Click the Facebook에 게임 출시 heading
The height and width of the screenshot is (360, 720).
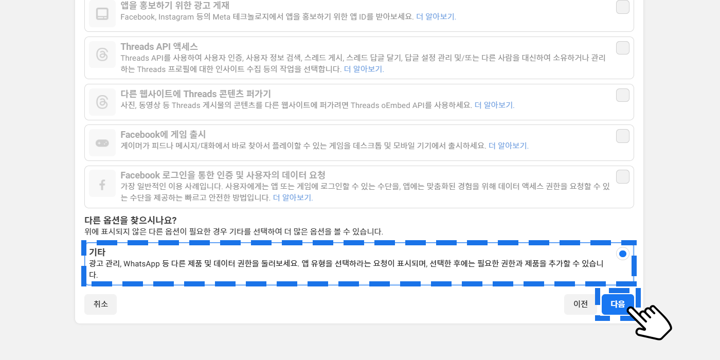pos(163,135)
